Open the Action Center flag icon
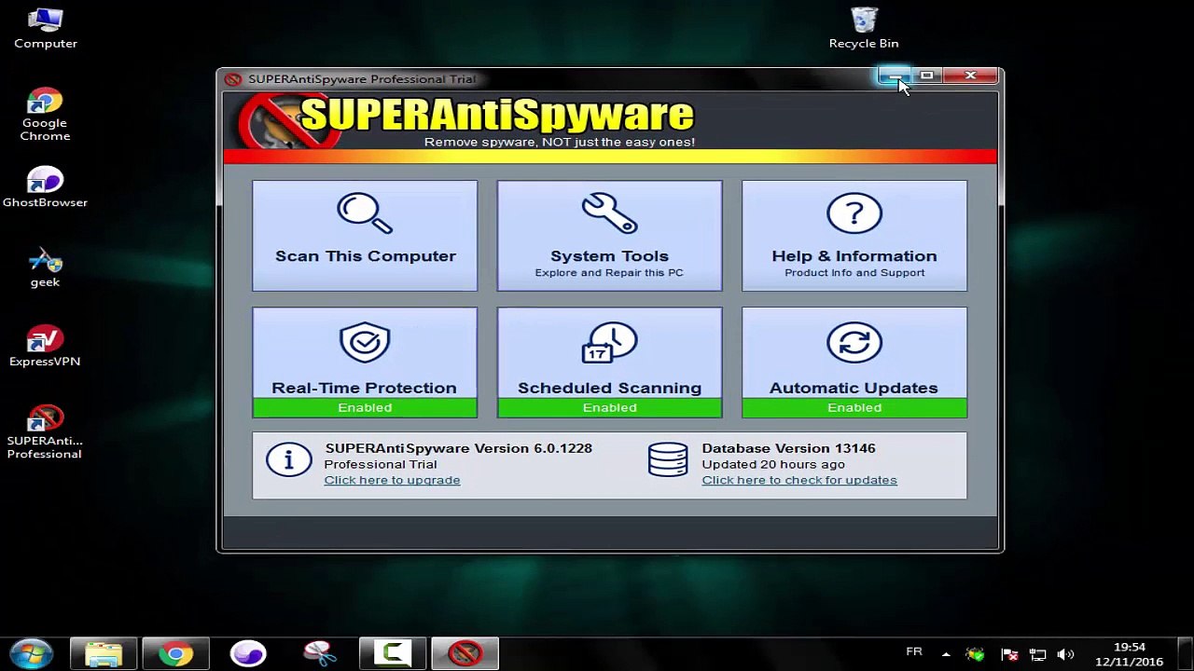 [x=1008, y=654]
